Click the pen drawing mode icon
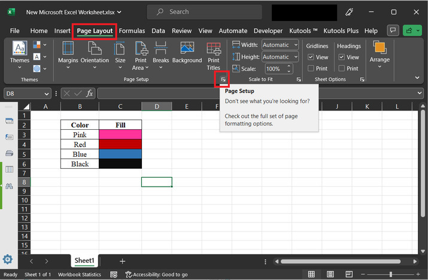The width and height of the screenshot is (428, 280). point(349,12)
